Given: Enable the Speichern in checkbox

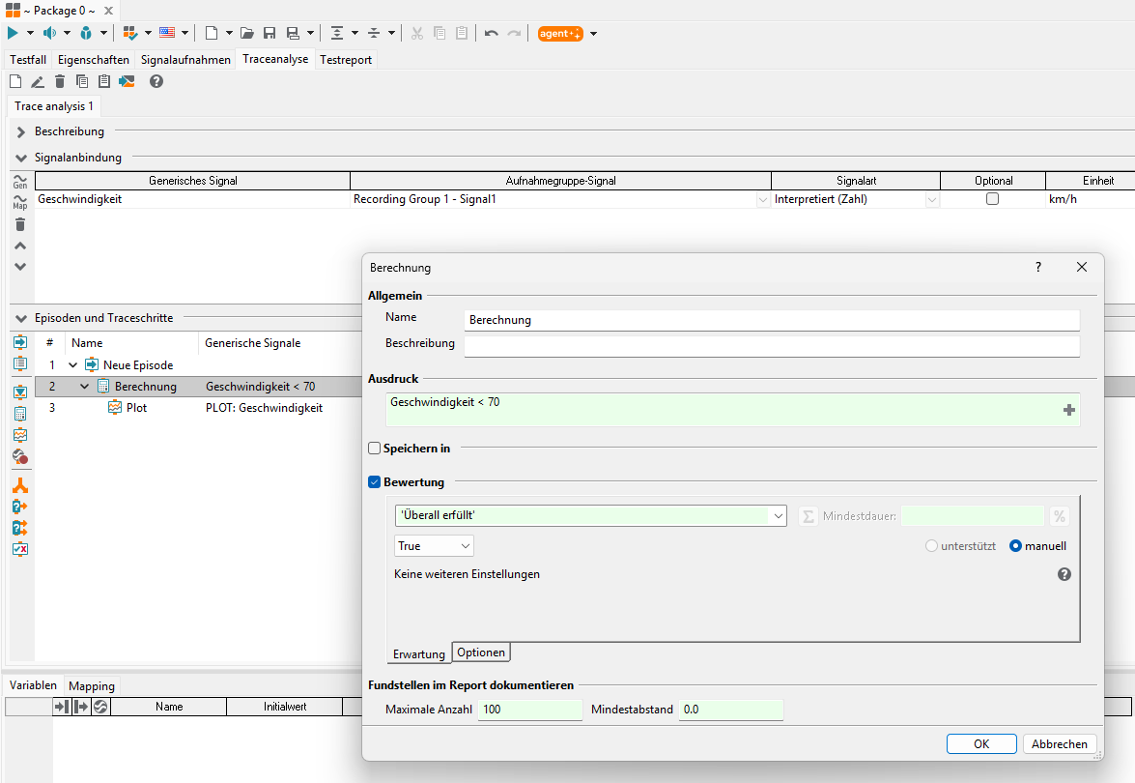Looking at the screenshot, I should [374, 449].
